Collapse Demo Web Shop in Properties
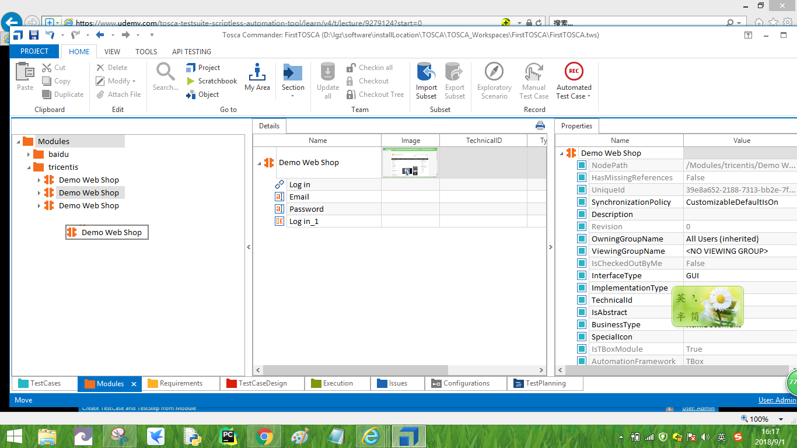This screenshot has height=448, width=797. pyautogui.click(x=561, y=153)
